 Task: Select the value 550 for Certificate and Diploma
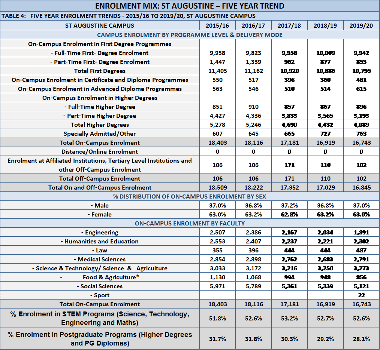pyautogui.click(x=217, y=80)
